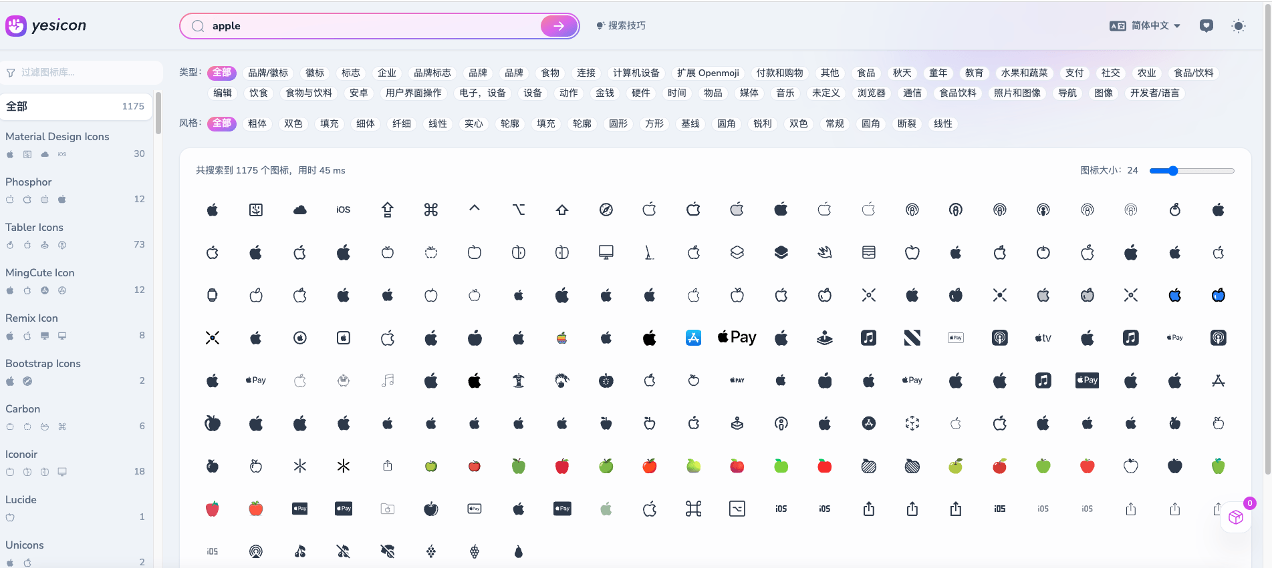The width and height of the screenshot is (1272, 568).
Task: Toggle the 粗体 style filter
Action: coord(257,123)
